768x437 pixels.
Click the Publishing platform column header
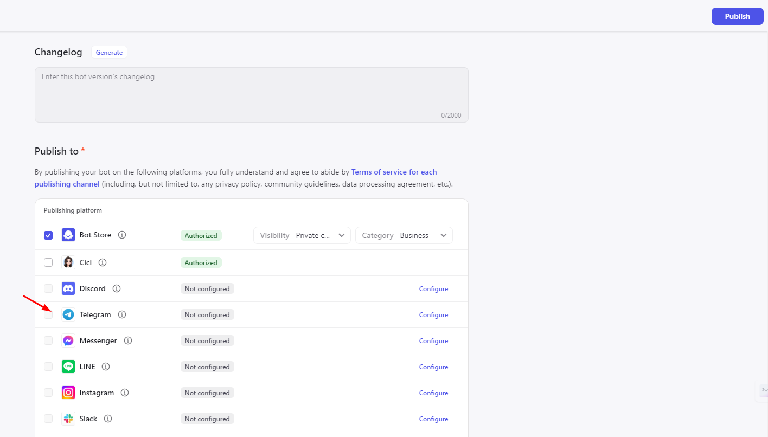point(73,210)
